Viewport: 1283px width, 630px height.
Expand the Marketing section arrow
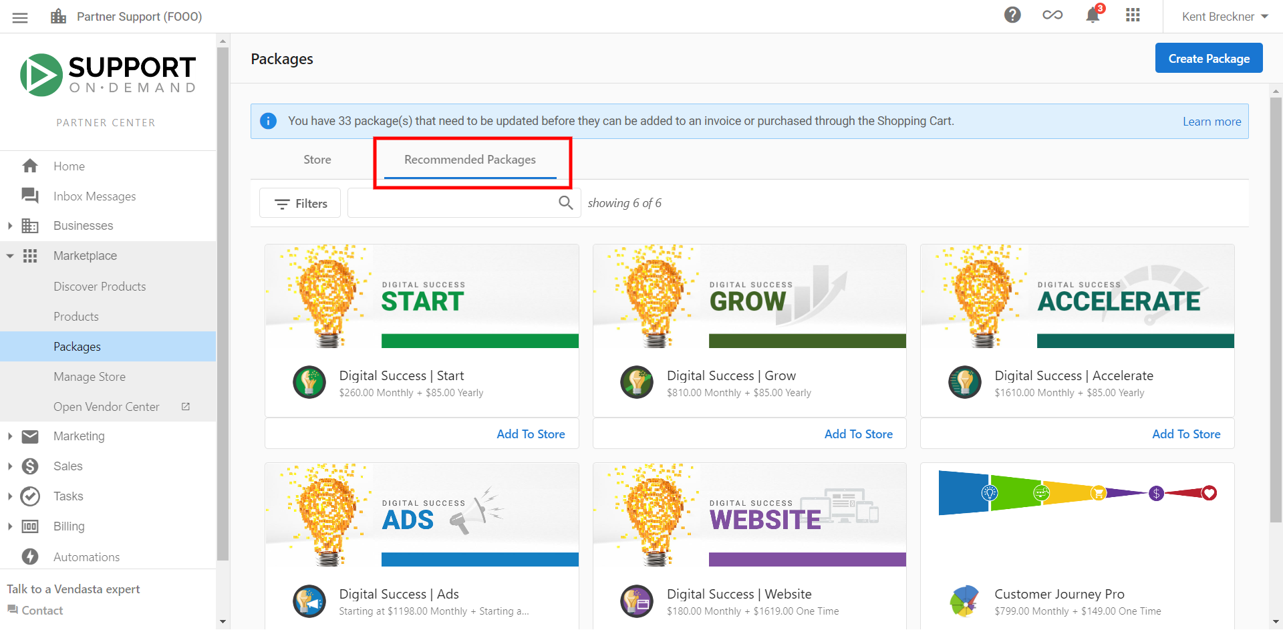(x=9, y=436)
